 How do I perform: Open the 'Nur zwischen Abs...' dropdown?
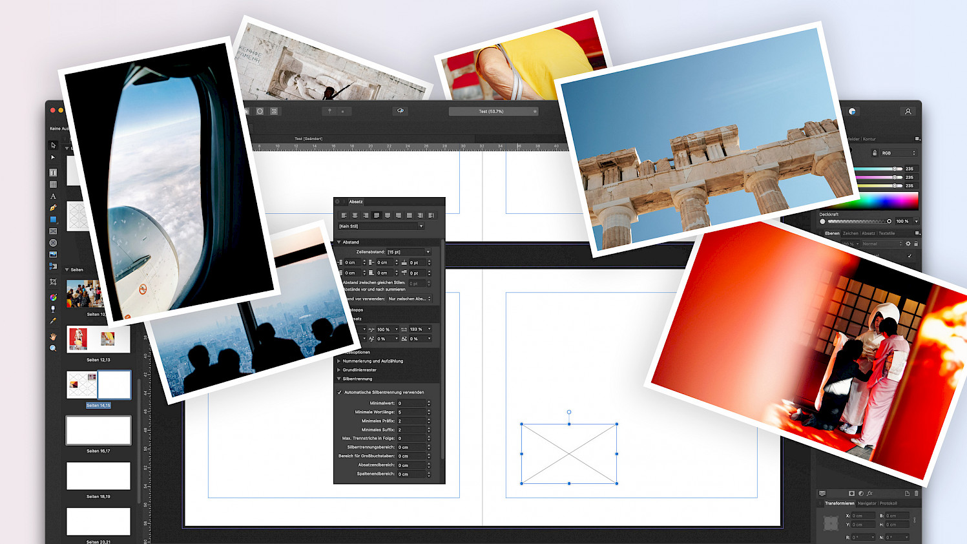[410, 298]
